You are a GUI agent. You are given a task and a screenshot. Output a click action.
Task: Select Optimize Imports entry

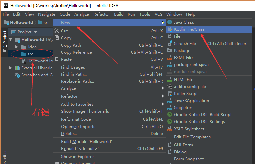(109, 127)
